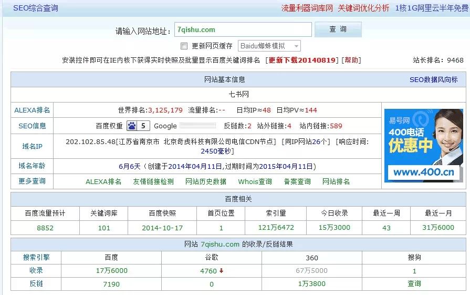Click the Sogou 查询 backlink link

(414, 283)
